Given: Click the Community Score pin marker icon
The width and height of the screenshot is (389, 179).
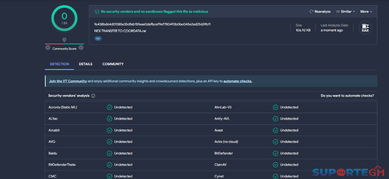Looking at the screenshot, I should click(x=64, y=40).
